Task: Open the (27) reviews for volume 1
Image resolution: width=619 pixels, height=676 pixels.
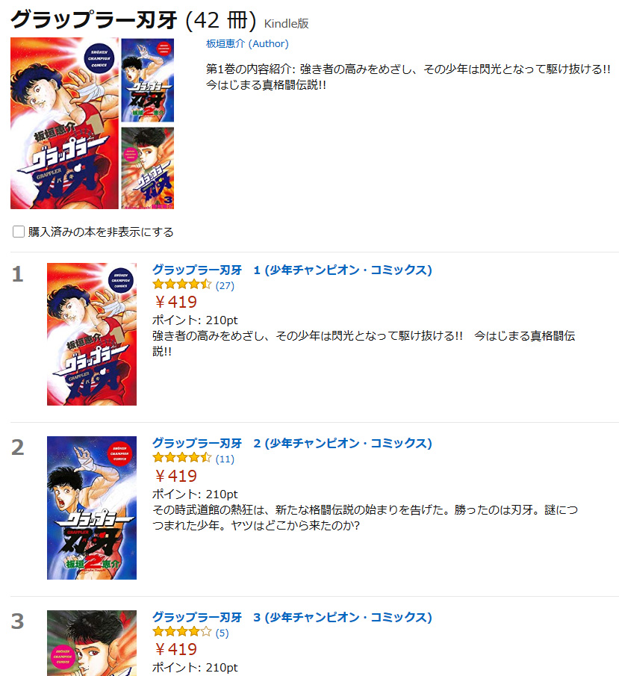Action: [225, 285]
